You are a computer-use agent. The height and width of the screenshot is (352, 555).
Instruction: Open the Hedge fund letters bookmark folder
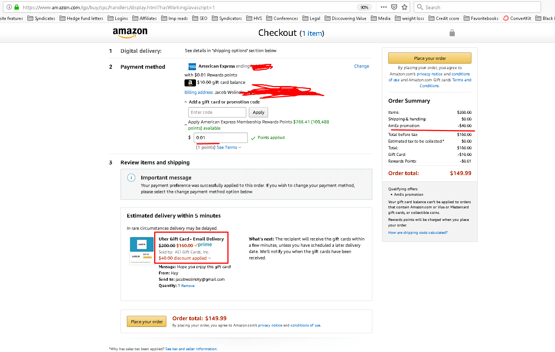coord(81,18)
